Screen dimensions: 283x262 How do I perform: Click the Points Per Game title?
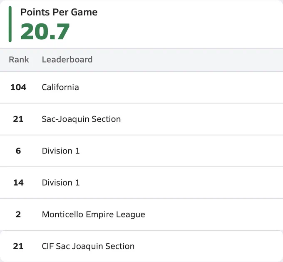click(x=59, y=12)
